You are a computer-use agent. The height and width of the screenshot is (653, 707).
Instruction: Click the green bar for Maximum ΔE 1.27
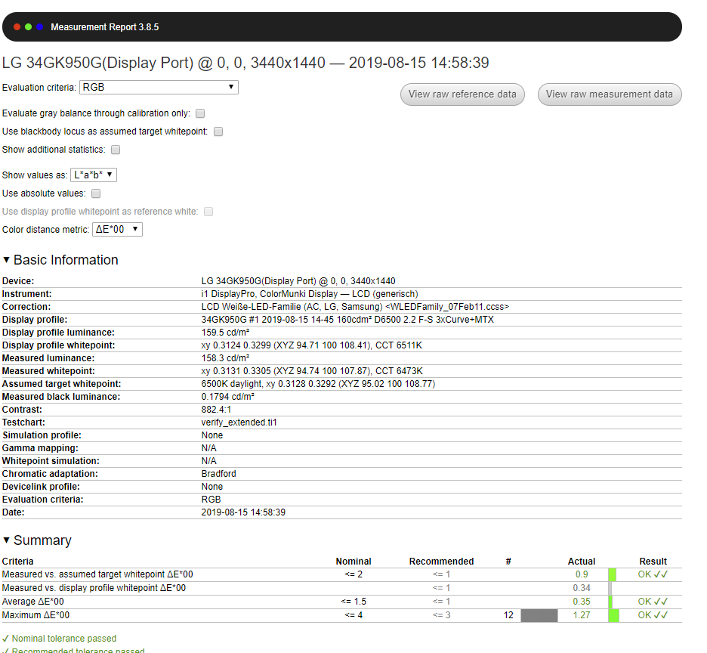613,615
